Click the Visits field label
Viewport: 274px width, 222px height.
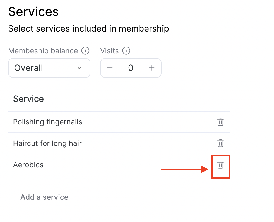(110, 51)
